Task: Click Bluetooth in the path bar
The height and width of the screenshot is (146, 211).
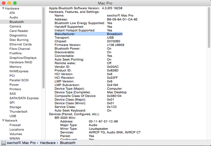Action: pyautogui.click(x=68, y=143)
